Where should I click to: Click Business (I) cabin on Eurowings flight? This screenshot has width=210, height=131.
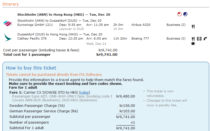pos(176,25)
